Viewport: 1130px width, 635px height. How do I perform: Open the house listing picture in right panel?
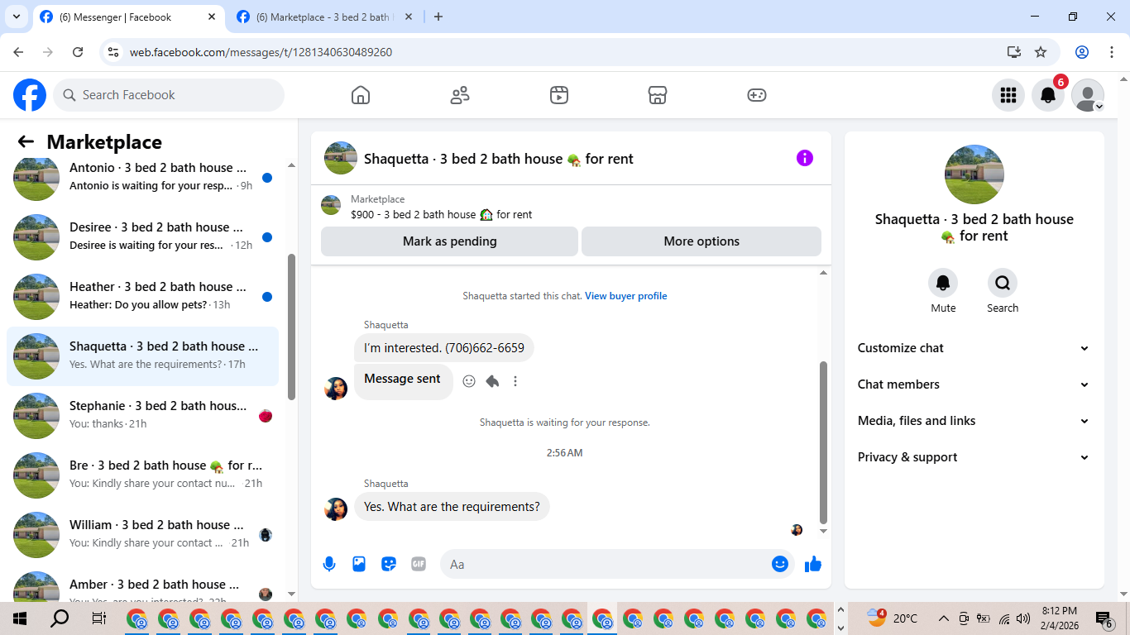click(974, 174)
